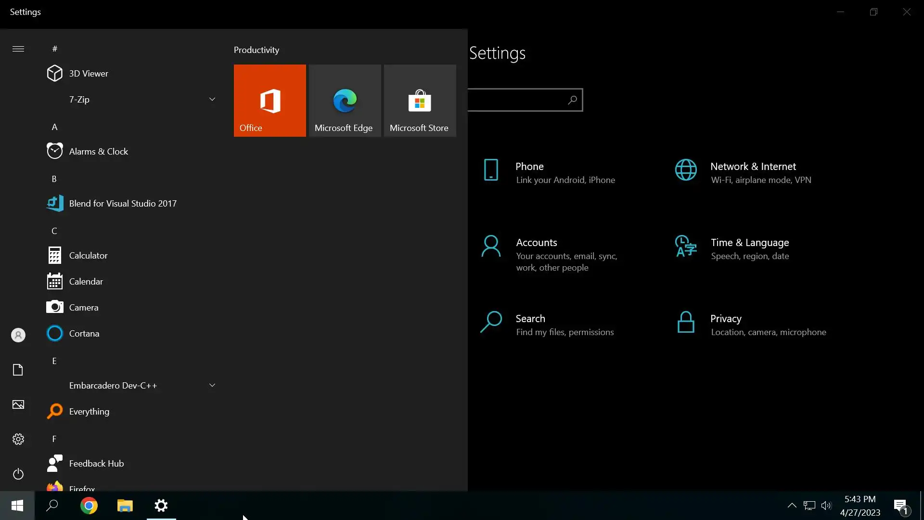Image resolution: width=924 pixels, height=520 pixels.
Task: Open Time & Language settings
Action: click(x=749, y=243)
